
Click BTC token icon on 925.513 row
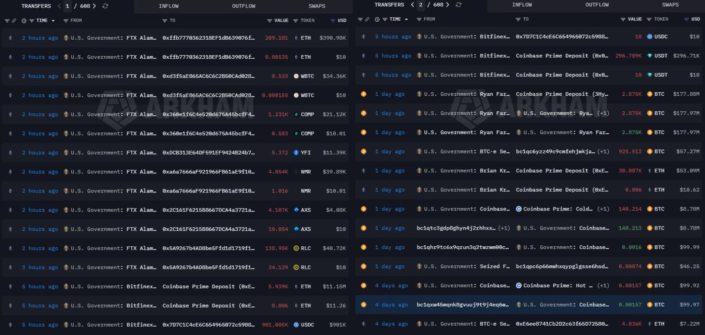[x=650, y=151]
